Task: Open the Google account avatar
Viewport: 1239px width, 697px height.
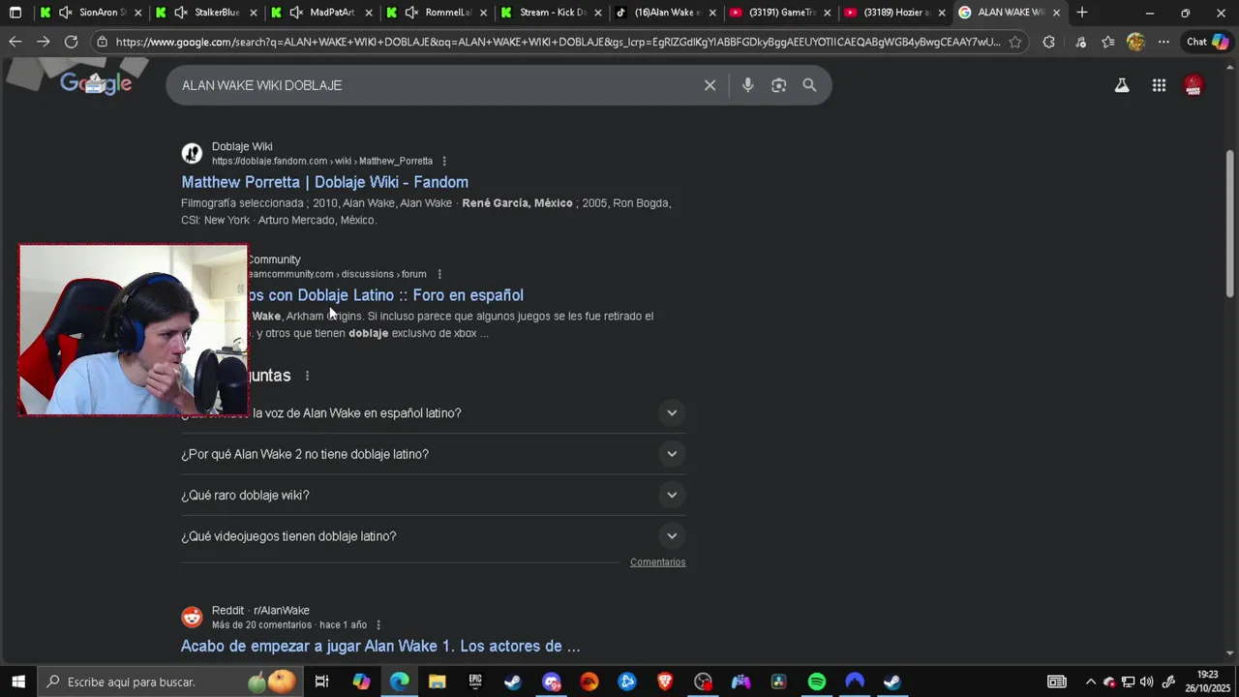Action: coord(1194,85)
